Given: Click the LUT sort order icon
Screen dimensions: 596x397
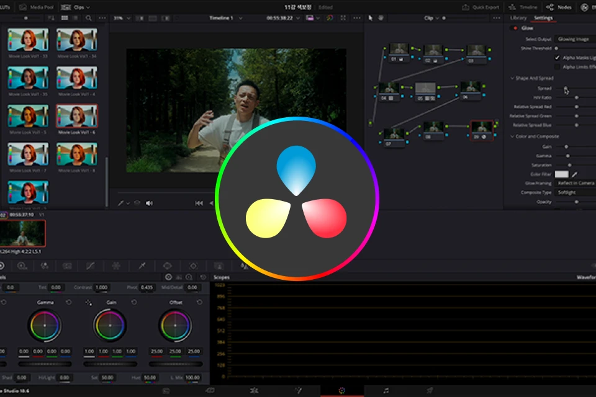Looking at the screenshot, I should [50, 18].
